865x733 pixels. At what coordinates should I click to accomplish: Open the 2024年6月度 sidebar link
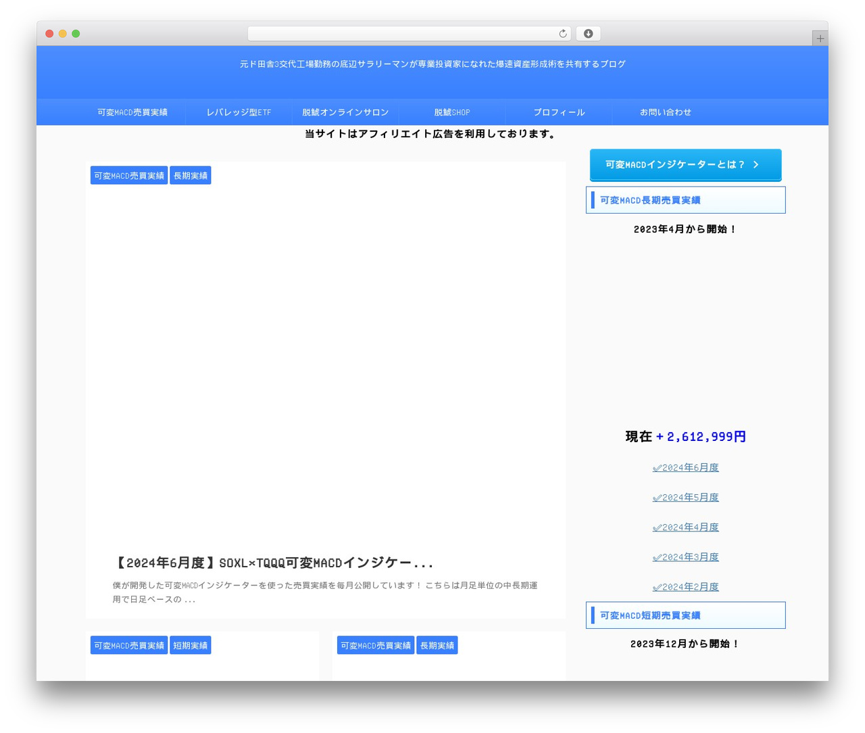tap(685, 468)
